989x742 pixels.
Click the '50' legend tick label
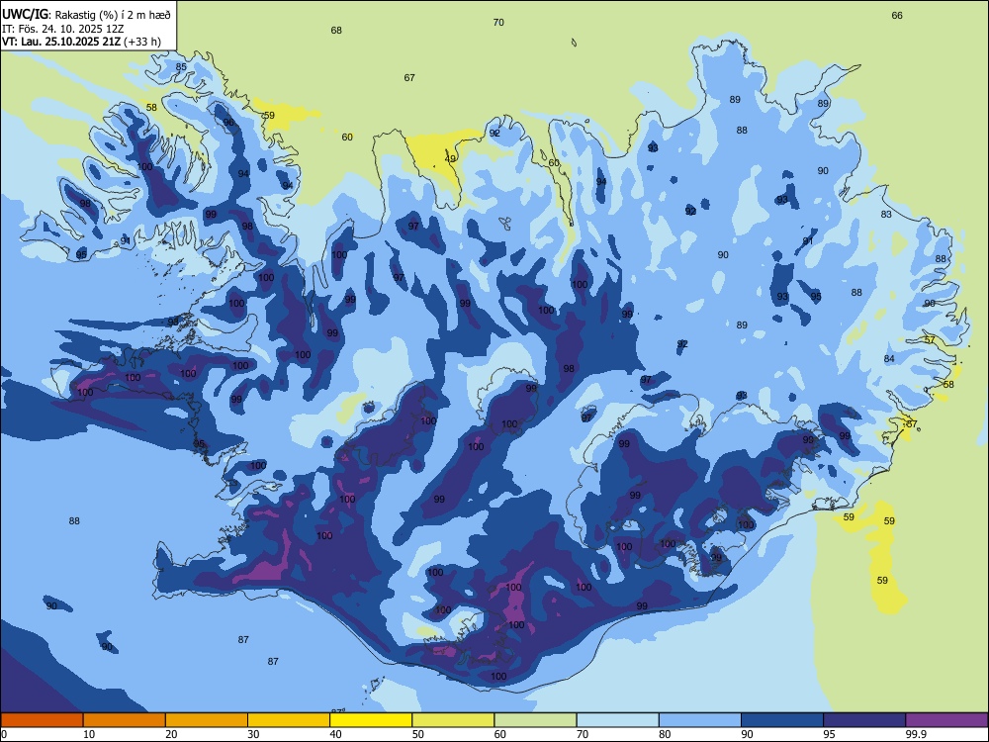418,734
